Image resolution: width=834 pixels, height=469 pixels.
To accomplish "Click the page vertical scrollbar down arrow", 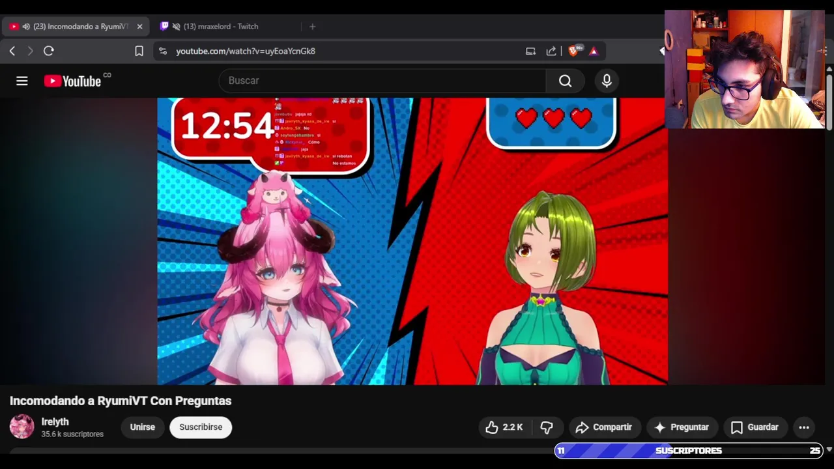I will (829, 449).
